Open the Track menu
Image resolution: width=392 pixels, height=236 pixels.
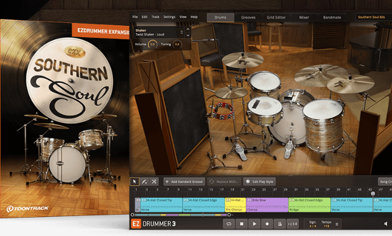pyautogui.click(x=155, y=17)
